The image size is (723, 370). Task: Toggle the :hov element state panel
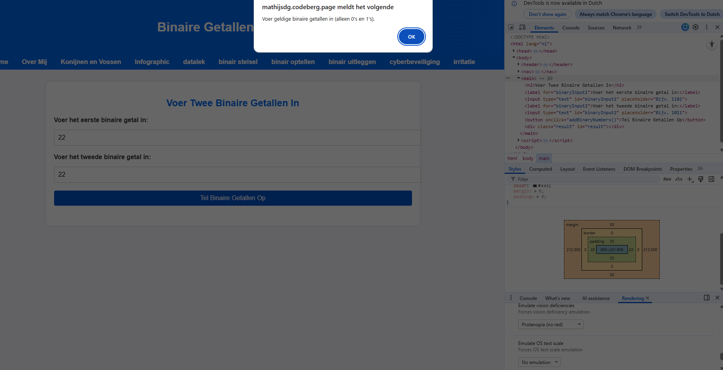pos(667,179)
